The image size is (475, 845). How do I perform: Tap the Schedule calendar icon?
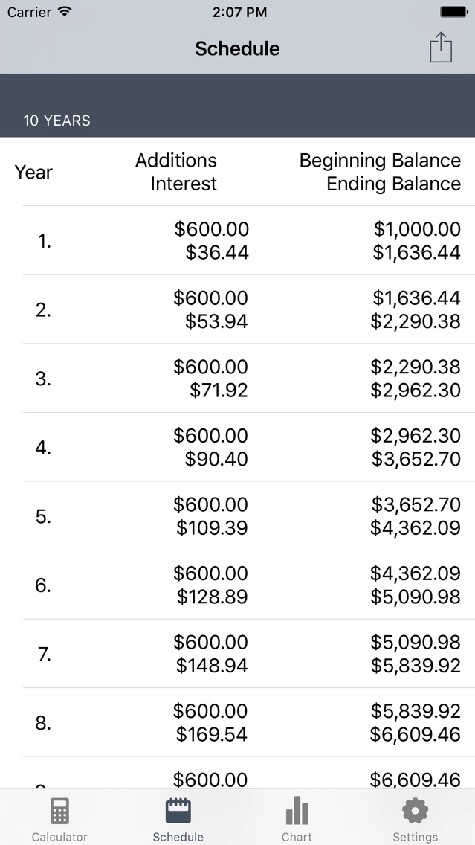(x=178, y=811)
